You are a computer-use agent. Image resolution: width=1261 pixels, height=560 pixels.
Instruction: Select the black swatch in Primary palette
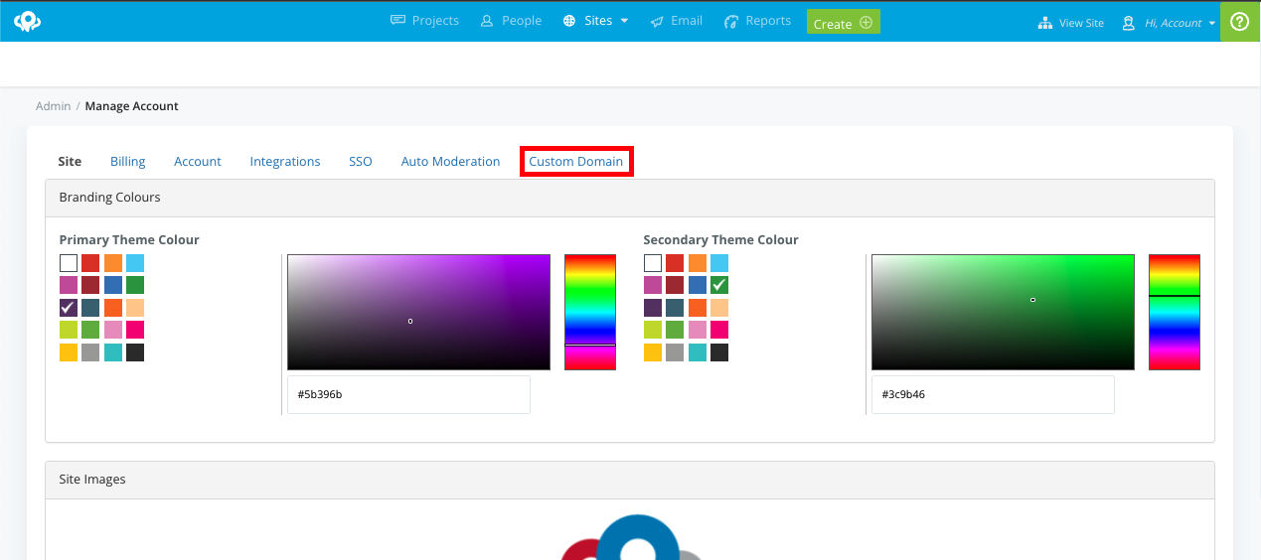point(135,352)
